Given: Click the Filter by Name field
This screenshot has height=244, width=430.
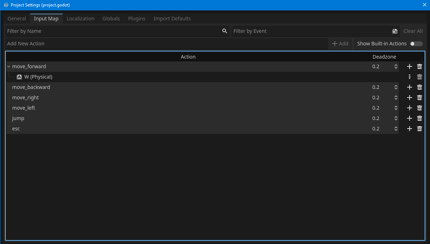Looking at the screenshot, I should (x=113, y=31).
